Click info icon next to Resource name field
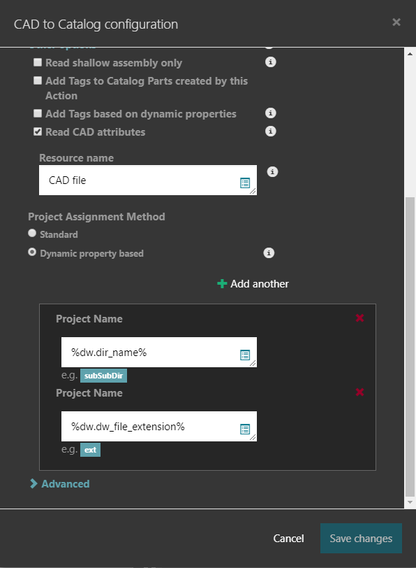 (x=272, y=171)
